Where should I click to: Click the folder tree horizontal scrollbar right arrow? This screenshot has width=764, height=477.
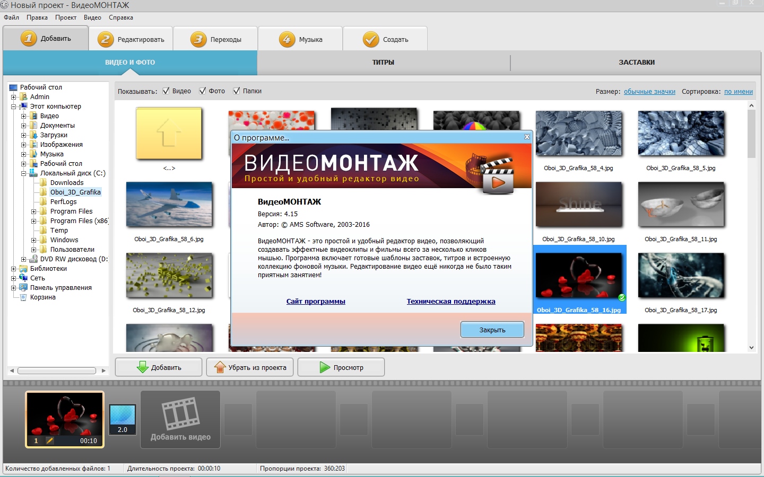pos(103,370)
